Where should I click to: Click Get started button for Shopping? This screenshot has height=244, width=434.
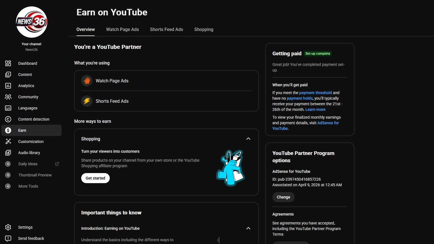point(95,178)
